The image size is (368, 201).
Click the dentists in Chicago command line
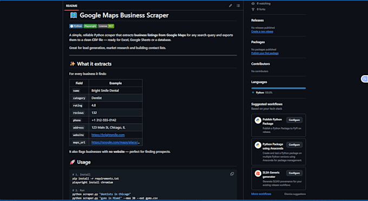[x=102, y=194]
